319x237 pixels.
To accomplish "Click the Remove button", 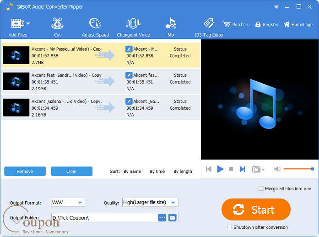I will tap(25, 171).
